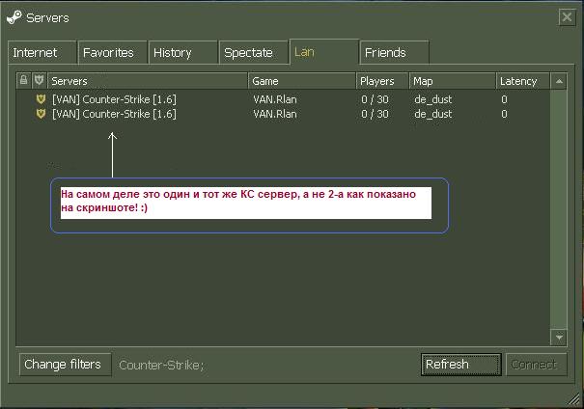The image size is (584, 409).
Task: Click the window resize grip corner
Action: pos(573,399)
